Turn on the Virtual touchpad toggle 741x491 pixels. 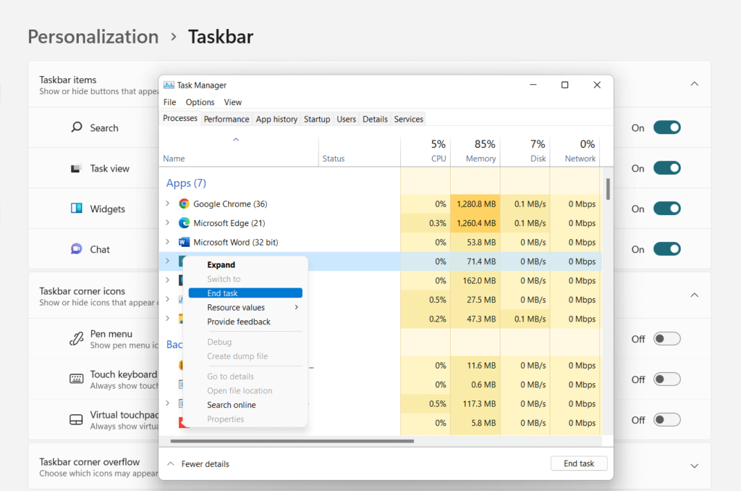pos(666,419)
